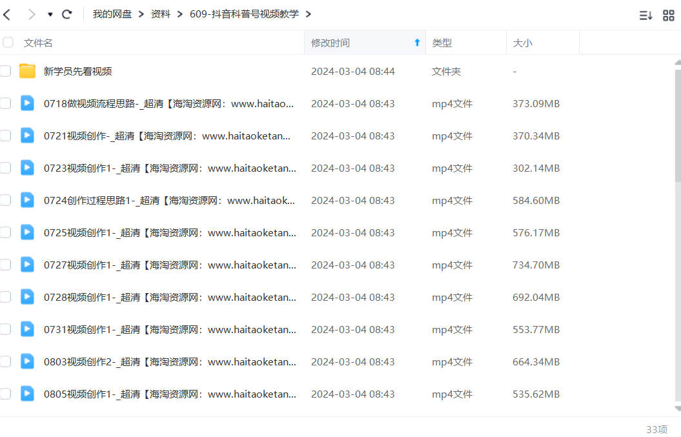Go back with the left arrow icon

point(6,14)
